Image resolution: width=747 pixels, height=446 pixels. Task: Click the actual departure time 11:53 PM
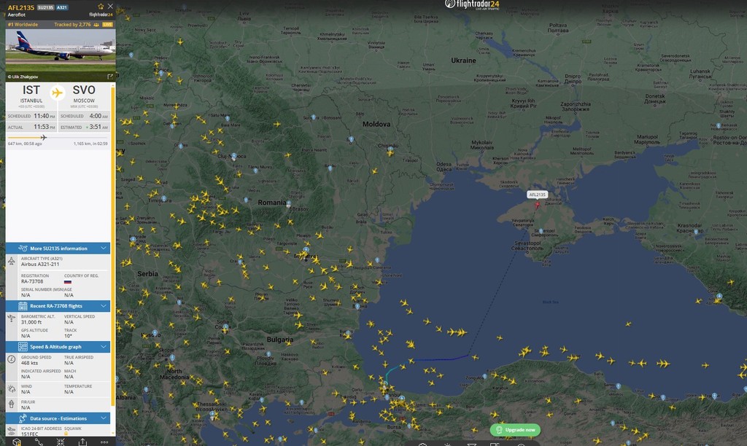[x=44, y=127]
